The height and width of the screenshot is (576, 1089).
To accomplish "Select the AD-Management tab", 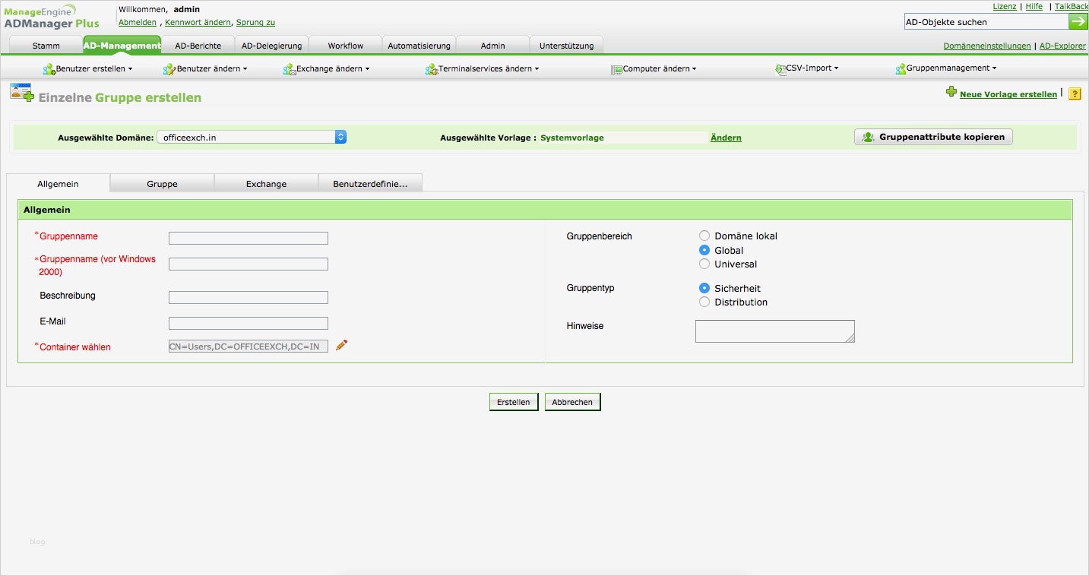I will pos(122,46).
